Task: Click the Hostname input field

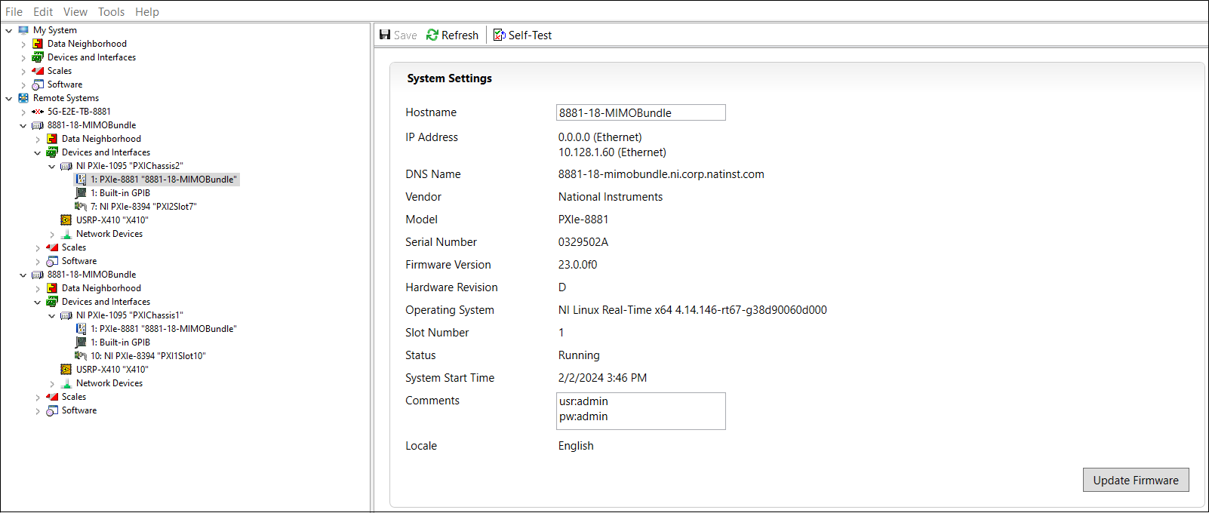Action: coord(641,112)
